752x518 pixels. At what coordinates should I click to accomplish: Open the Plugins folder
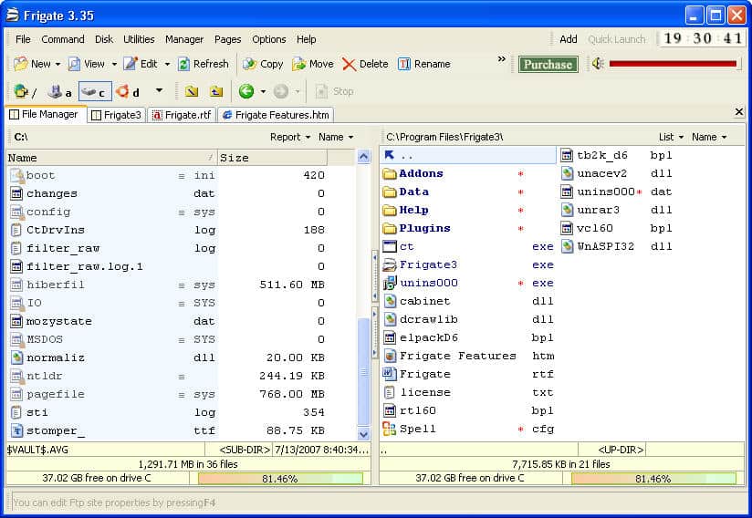(423, 228)
